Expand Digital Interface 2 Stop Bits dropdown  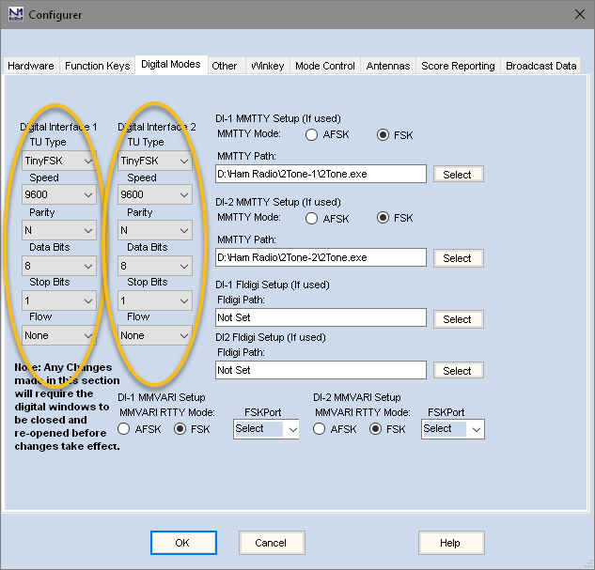(x=155, y=300)
